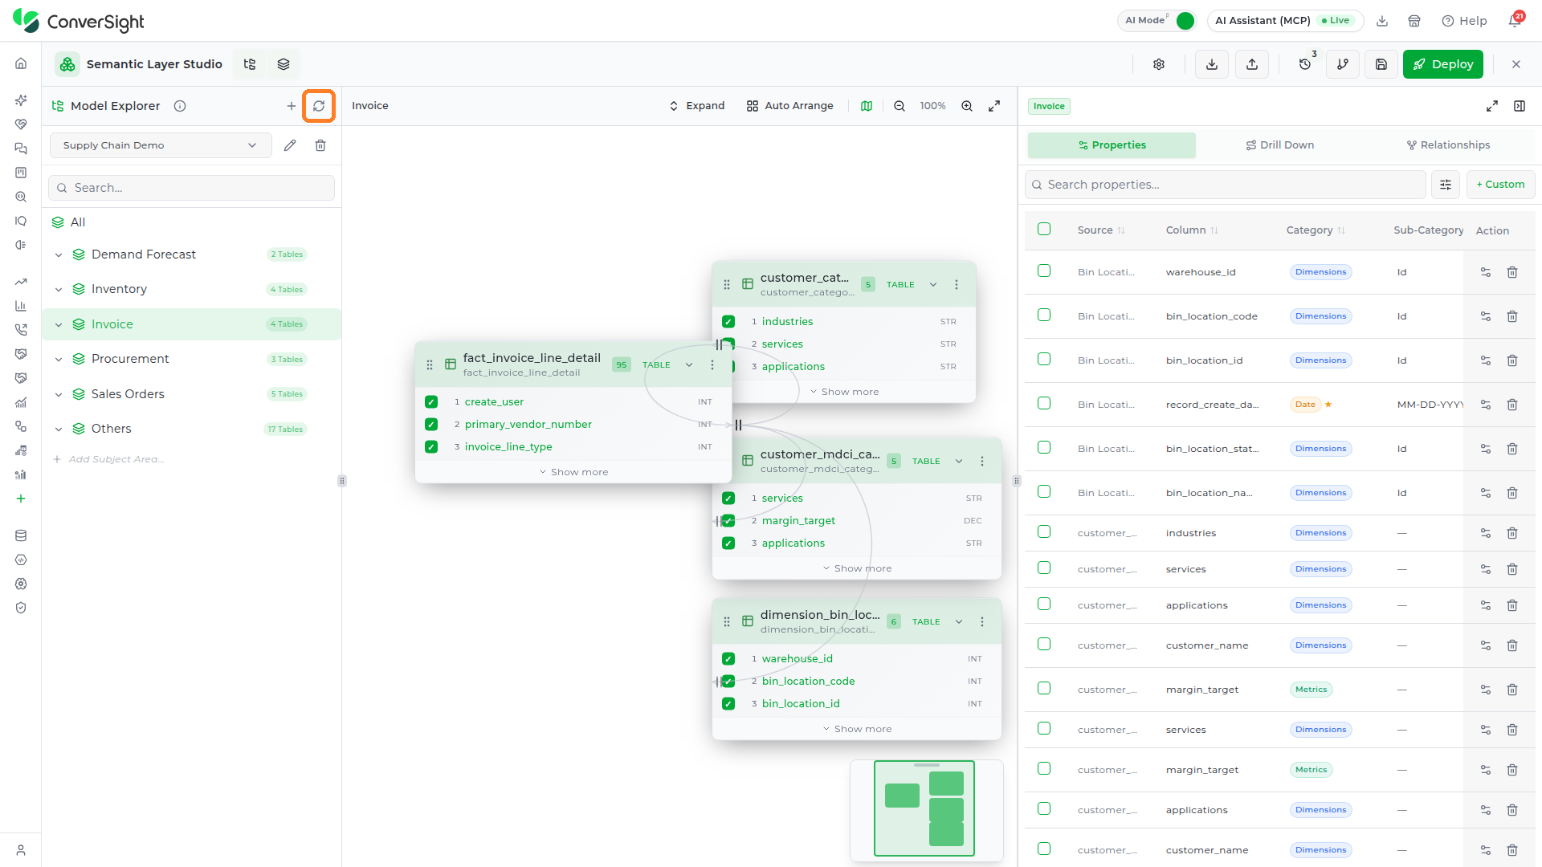The height and width of the screenshot is (867, 1542).
Task: Click Auto Arrange
Action: (x=789, y=106)
